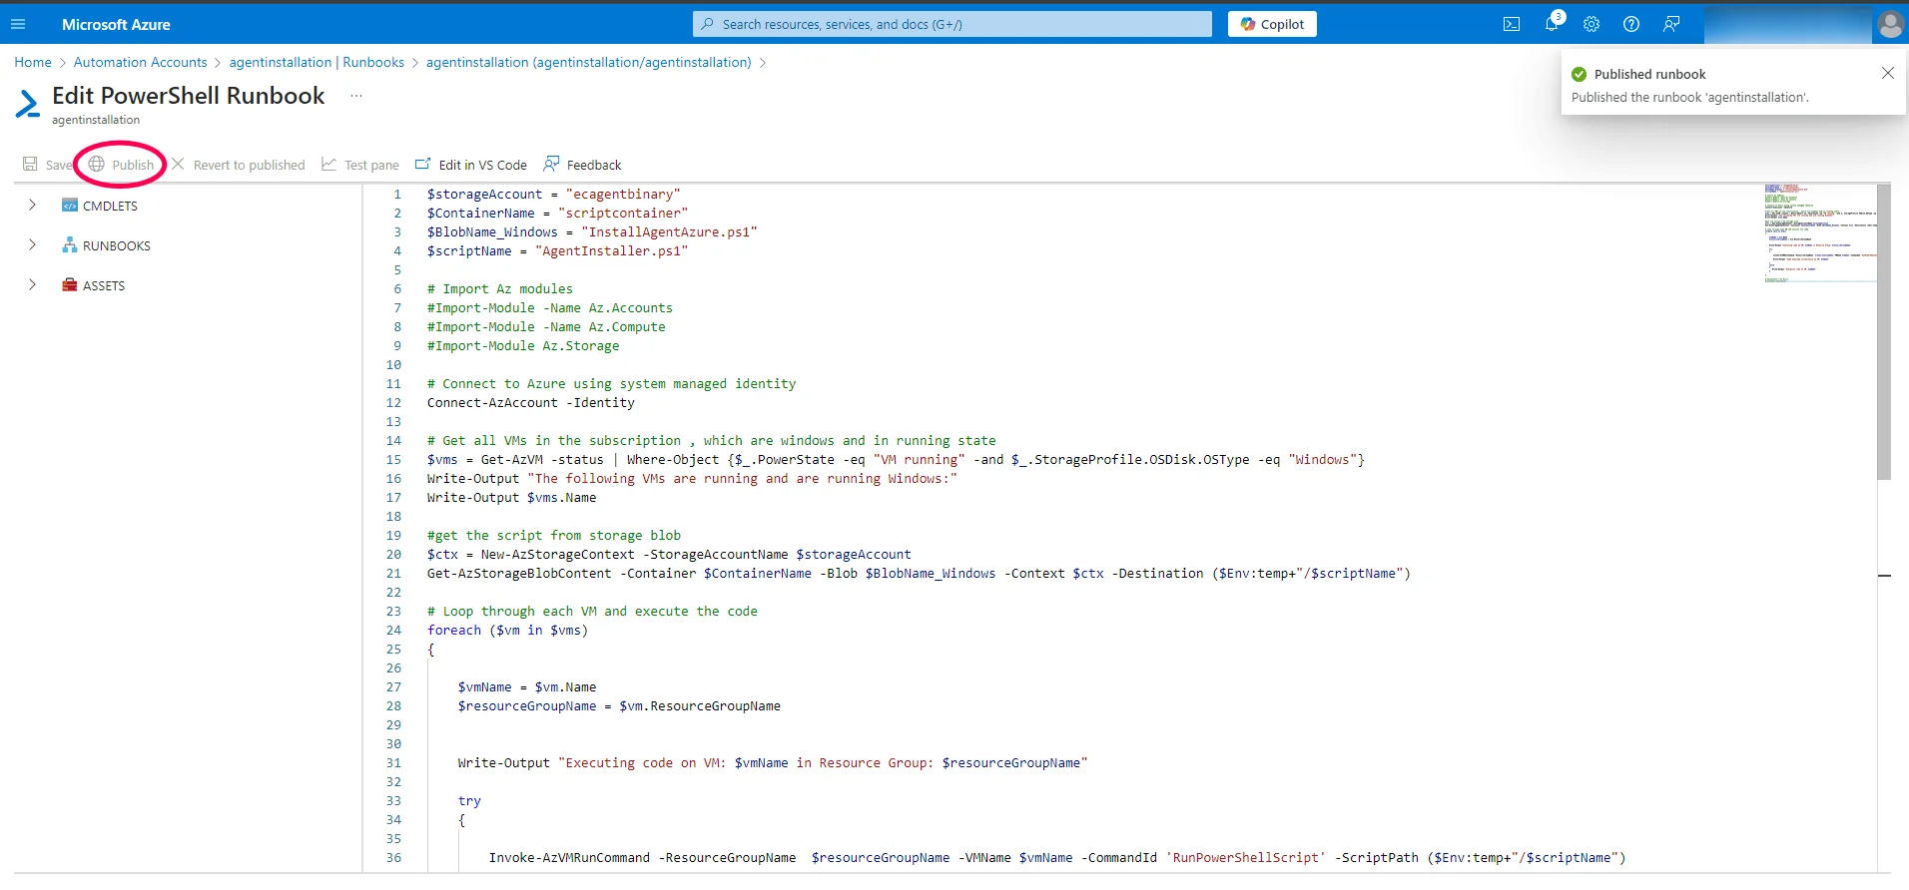The image size is (1909, 890).
Task: Expand the ASSETS tree node
Action: pos(32,285)
